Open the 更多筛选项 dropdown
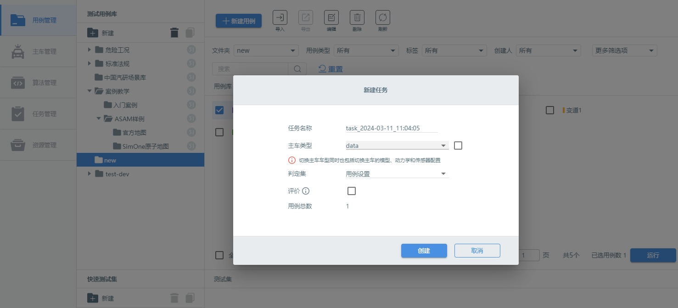 (x=625, y=50)
